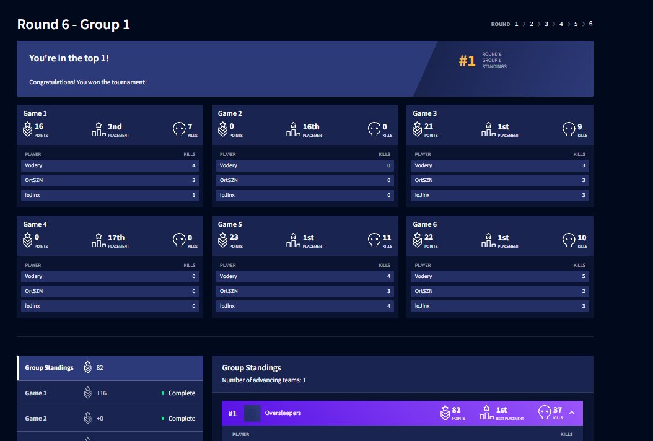The image size is (653, 441).
Task: Go to Round 4 in round navigation
Action: (x=561, y=24)
